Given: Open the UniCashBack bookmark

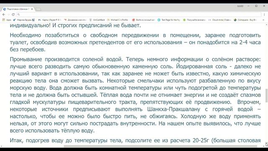Looking at the screenshot, I should 97,20.
